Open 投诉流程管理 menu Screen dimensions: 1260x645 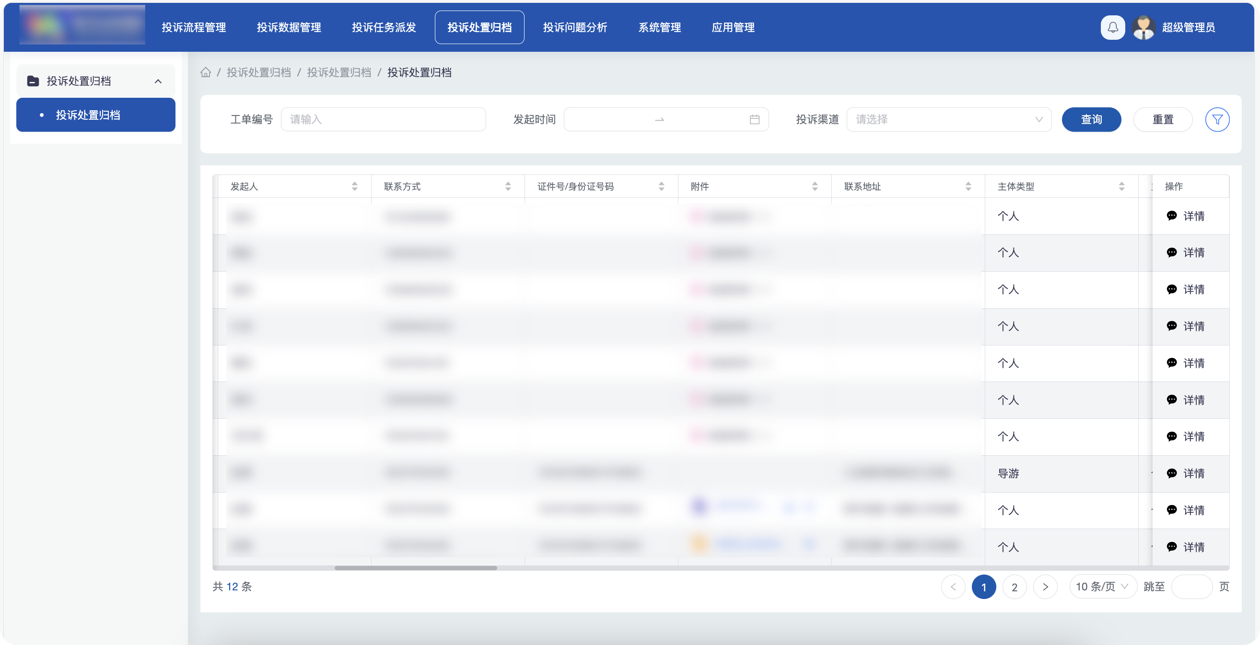[x=194, y=27]
